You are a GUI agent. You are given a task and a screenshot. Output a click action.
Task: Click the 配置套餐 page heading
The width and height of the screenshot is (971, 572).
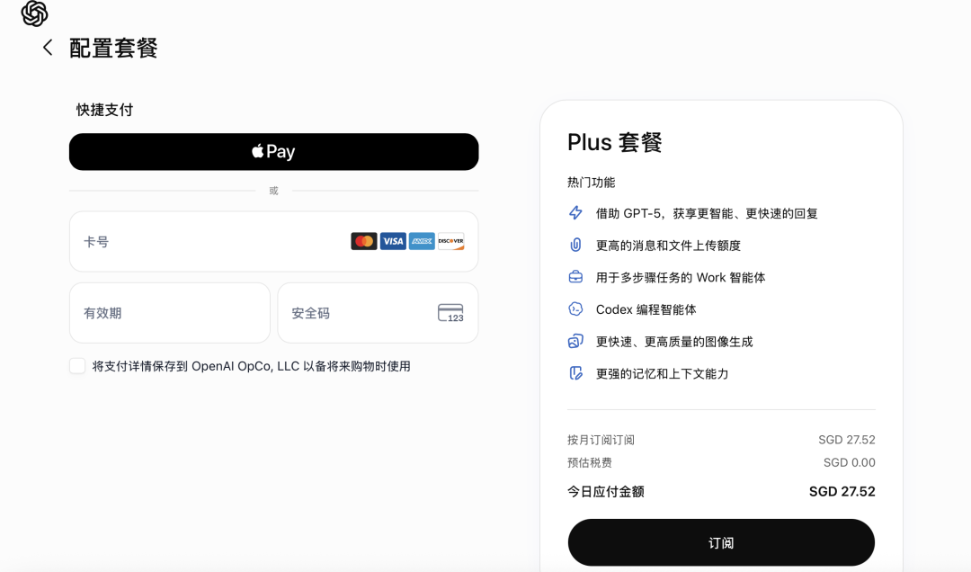(x=113, y=48)
